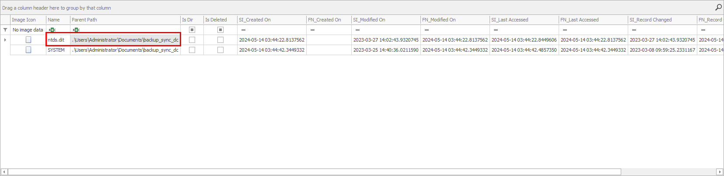This screenshot has width=724, height=176.
Task: Open the search magnifier icon
Action: click(718, 7)
